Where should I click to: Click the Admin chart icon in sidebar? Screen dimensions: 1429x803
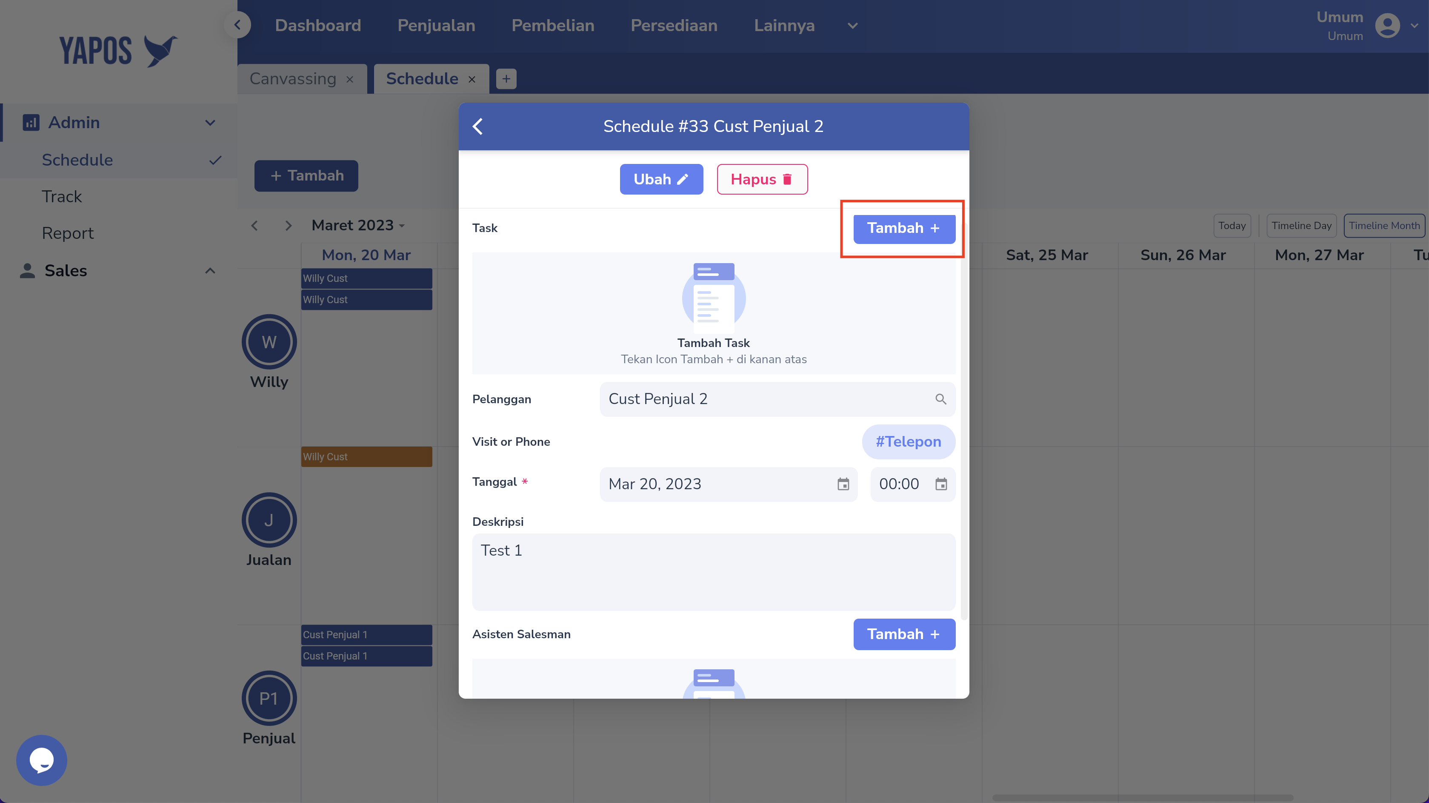coord(31,122)
